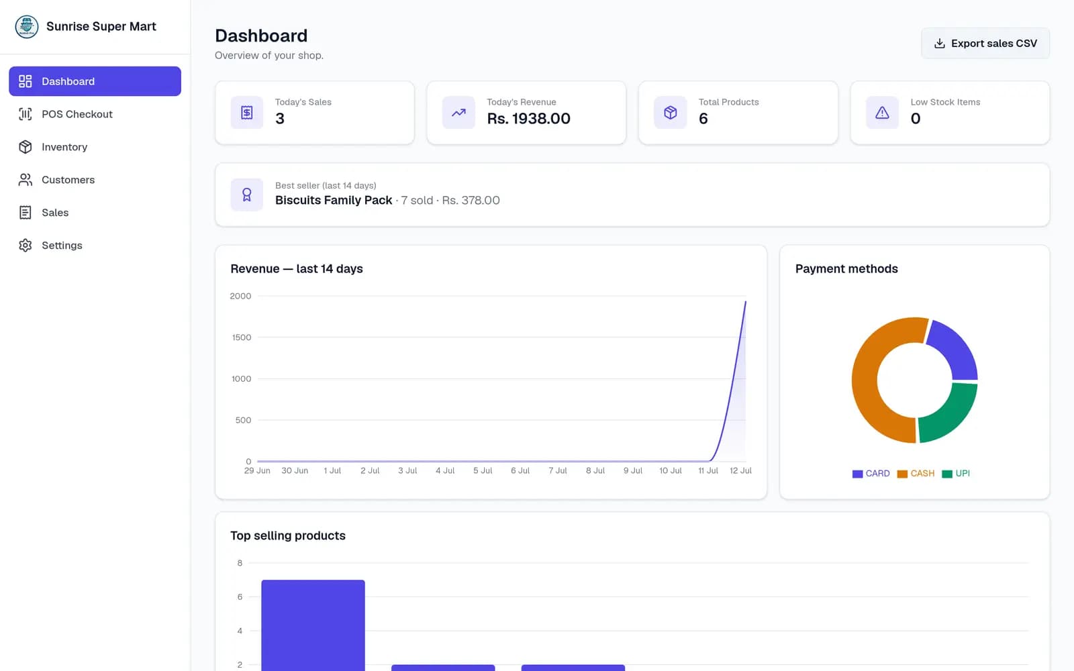Click the 12 Jul label on the revenue chart
1074x671 pixels.
pyautogui.click(x=740, y=471)
